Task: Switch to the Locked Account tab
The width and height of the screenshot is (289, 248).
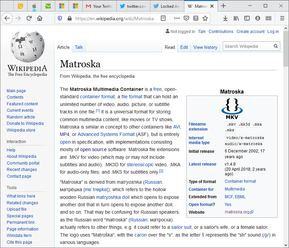Action: click(167, 6)
